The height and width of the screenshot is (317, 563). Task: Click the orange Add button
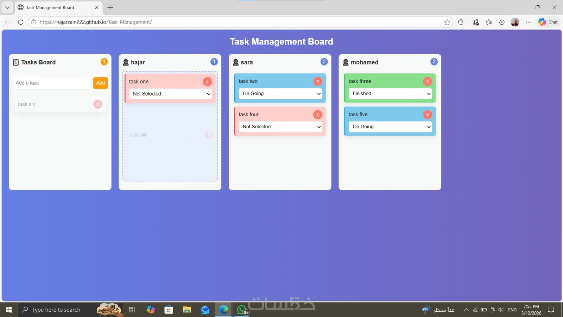point(101,83)
